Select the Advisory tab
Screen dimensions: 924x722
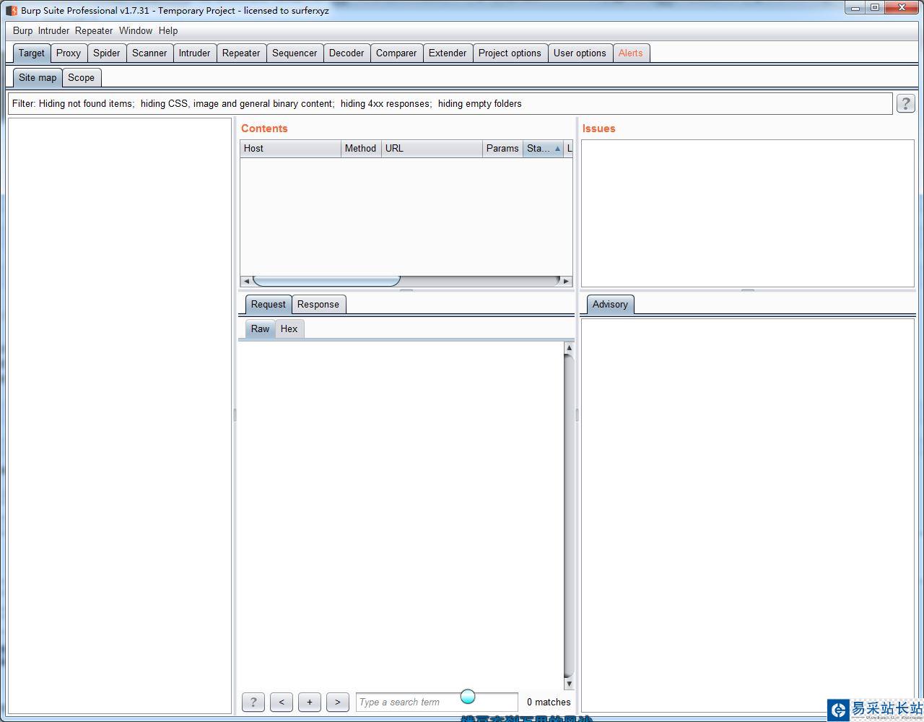(610, 304)
